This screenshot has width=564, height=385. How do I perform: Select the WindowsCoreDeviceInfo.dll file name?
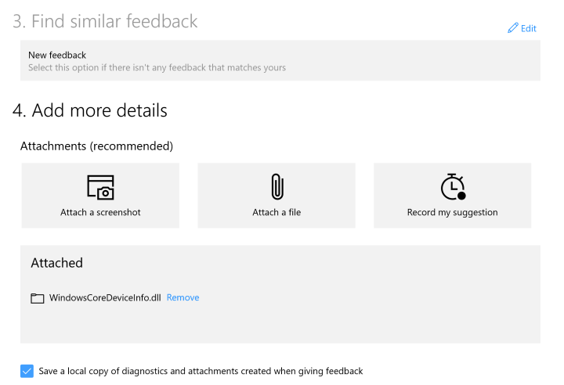(106, 297)
